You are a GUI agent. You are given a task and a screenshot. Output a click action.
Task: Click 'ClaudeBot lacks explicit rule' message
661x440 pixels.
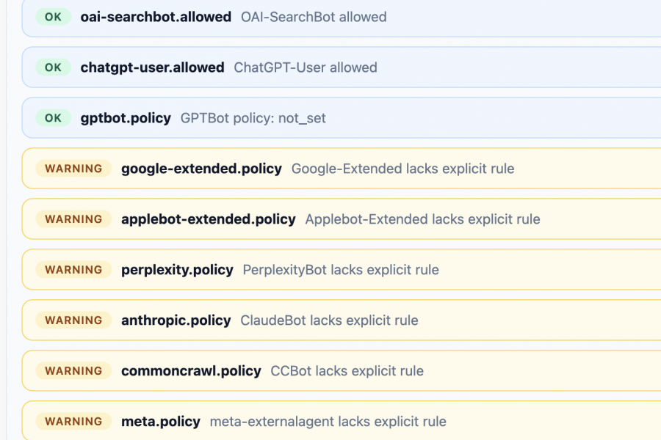point(330,320)
